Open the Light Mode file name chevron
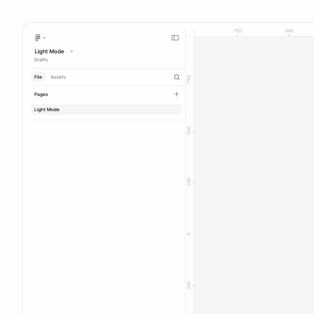The height and width of the screenshot is (314, 314). (x=72, y=51)
